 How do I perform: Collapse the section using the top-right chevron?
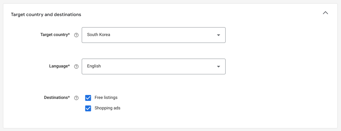coord(325,13)
